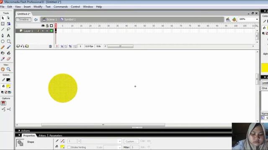Viewport: 268px width, 150px height.
Task: Click the Custom... stroke button
Action: pyautogui.click(x=131, y=141)
